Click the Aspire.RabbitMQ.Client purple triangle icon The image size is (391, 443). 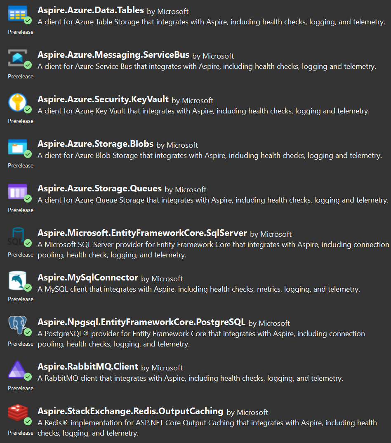[17, 370]
